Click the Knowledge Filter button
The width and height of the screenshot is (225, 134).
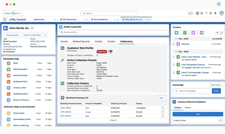tap(216, 91)
